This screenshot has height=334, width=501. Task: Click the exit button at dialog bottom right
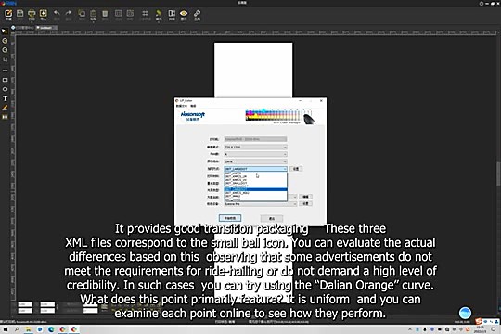pos(271,219)
